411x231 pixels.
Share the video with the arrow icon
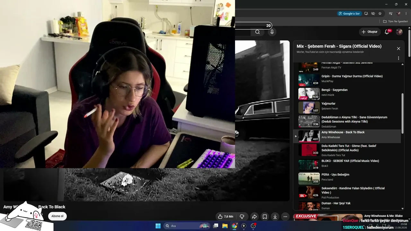pos(254,217)
